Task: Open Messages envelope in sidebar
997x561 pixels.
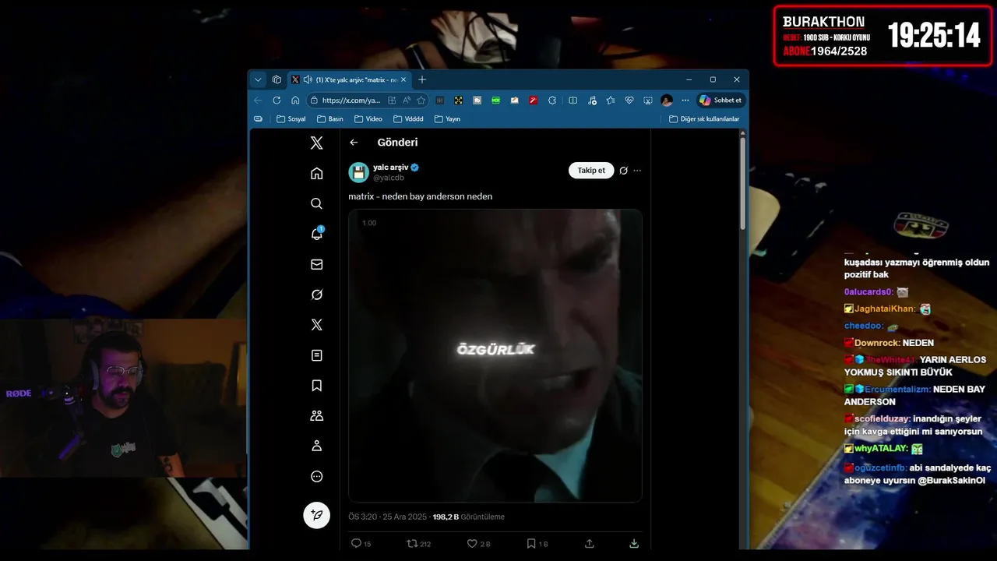Action: pos(316,264)
